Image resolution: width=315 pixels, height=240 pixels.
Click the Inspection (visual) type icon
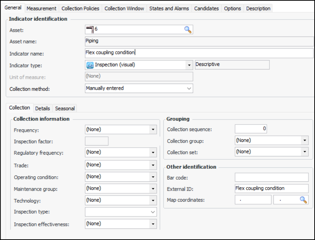click(90, 65)
